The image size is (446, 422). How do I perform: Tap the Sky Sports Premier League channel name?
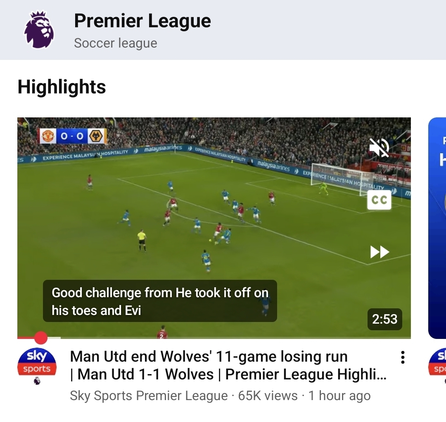(x=149, y=396)
